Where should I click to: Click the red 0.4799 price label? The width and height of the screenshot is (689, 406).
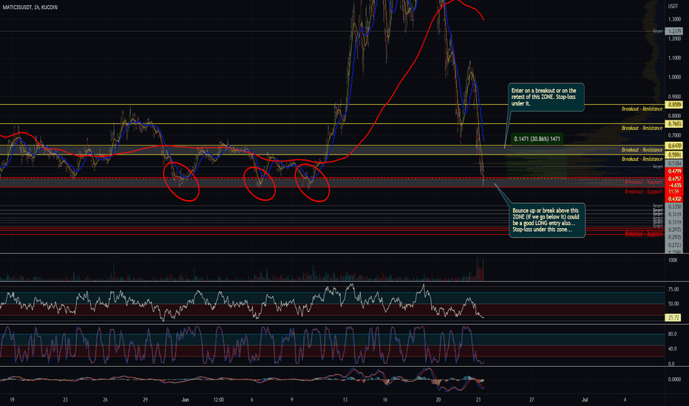click(x=674, y=171)
